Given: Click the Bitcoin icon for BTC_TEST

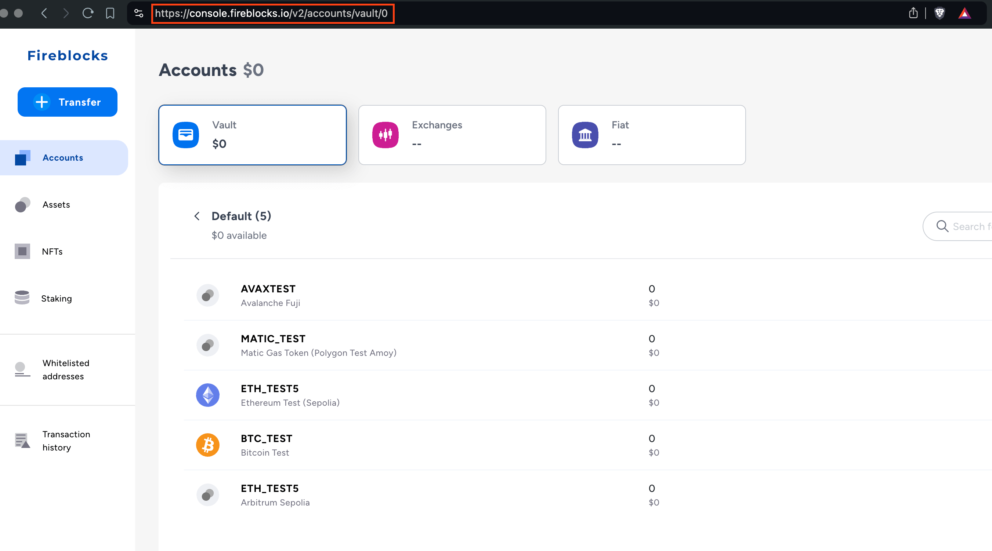Looking at the screenshot, I should coord(207,445).
